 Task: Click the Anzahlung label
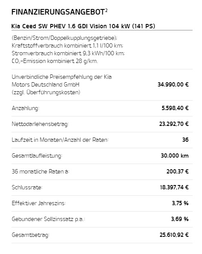(25, 108)
